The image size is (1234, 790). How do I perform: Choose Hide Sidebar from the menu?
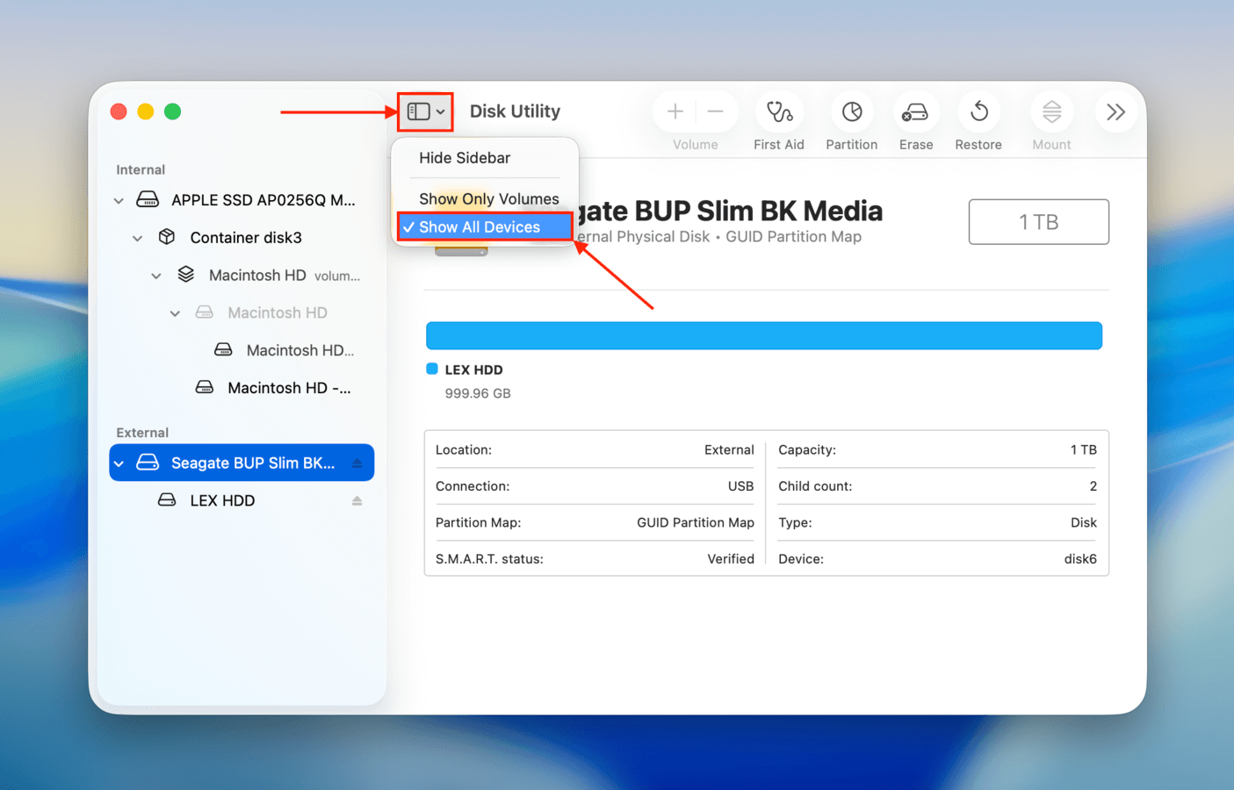click(x=465, y=157)
